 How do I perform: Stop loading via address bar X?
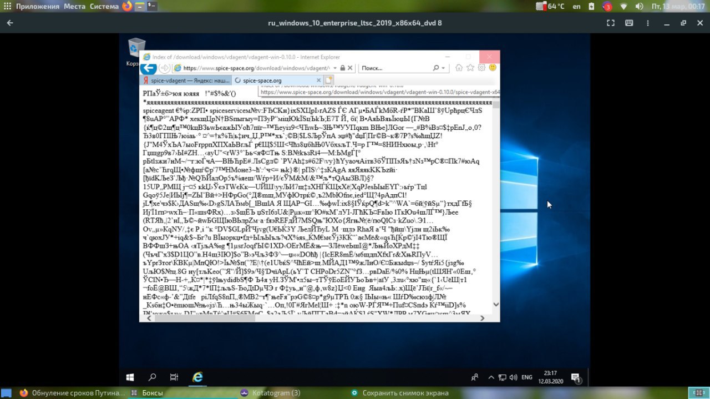(x=351, y=68)
